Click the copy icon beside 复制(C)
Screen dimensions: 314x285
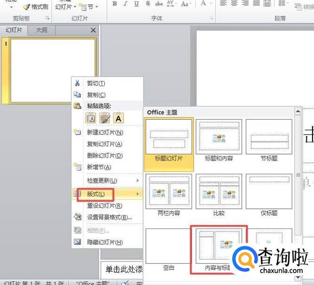pos(77,94)
